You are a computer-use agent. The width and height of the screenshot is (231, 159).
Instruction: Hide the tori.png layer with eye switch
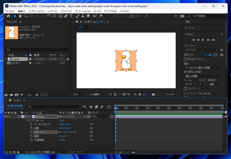pos(6,116)
